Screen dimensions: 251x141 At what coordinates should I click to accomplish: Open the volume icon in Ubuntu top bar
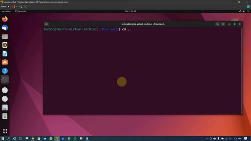point(244,11)
